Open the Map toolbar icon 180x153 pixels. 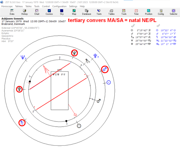point(74,12)
